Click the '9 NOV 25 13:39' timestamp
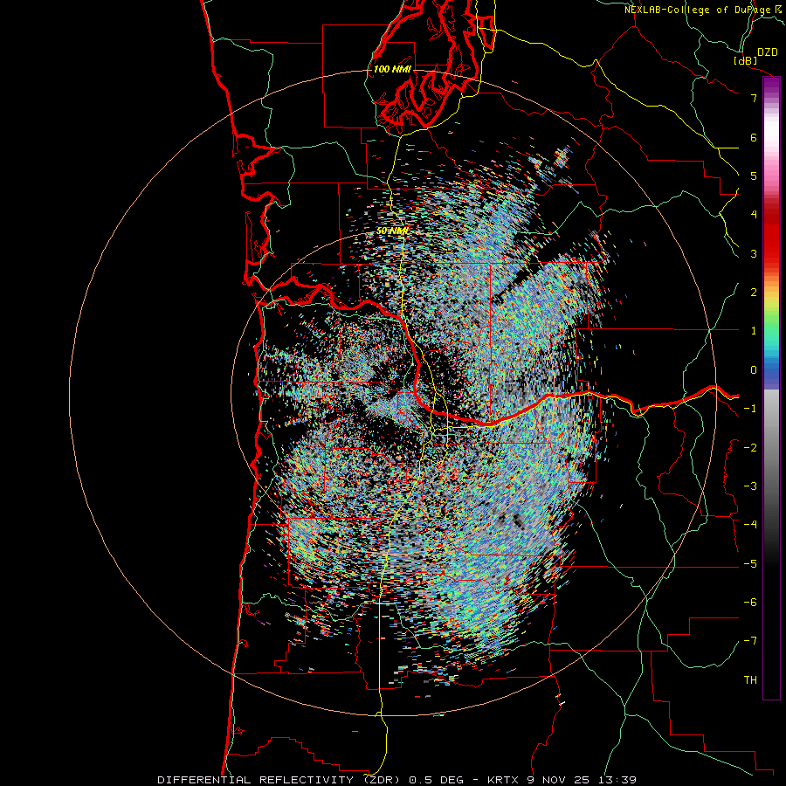Viewport: 786px width, 786px height. point(582,780)
